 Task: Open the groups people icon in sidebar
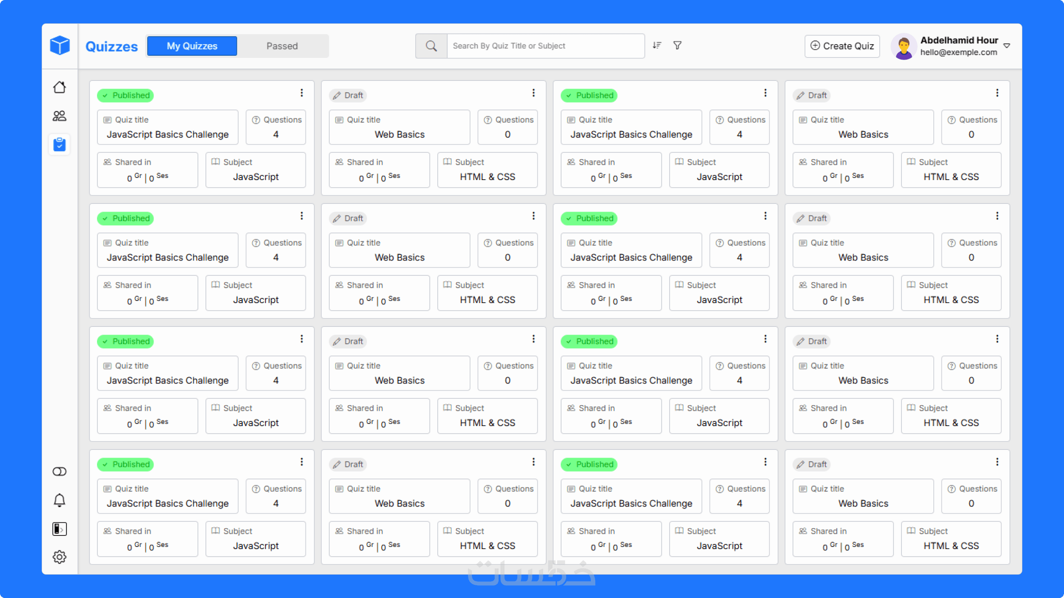coord(60,116)
